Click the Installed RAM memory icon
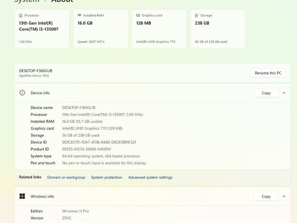This screenshot has width=297, height=223. point(79,15)
